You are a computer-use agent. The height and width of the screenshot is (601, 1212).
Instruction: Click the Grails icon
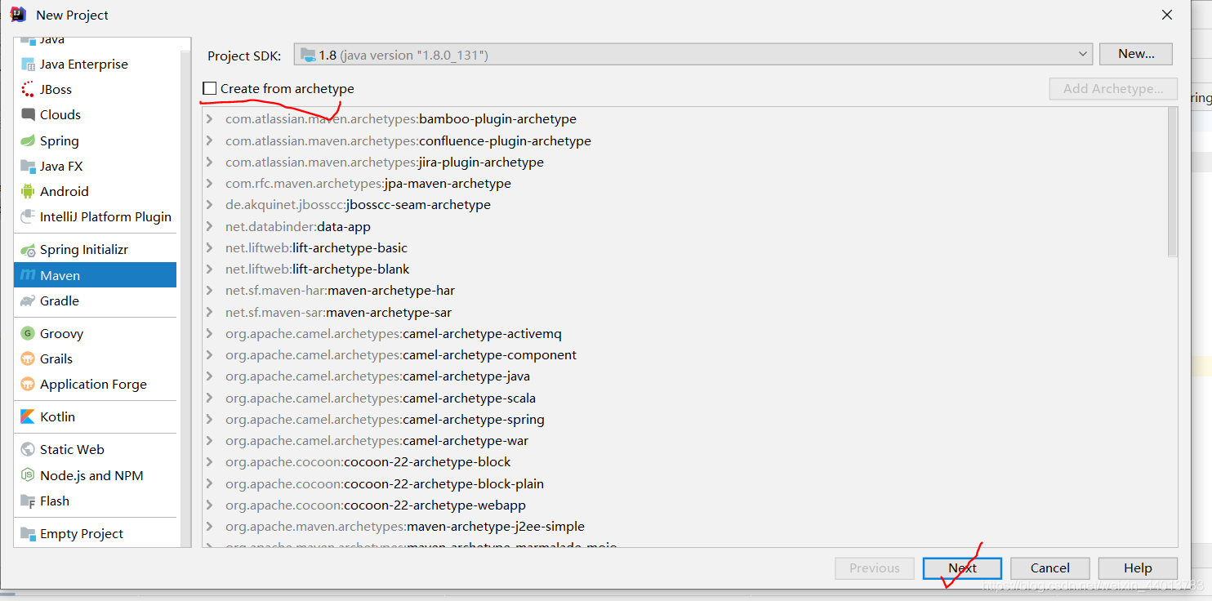28,359
